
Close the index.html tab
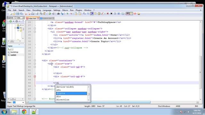coord(38,19)
